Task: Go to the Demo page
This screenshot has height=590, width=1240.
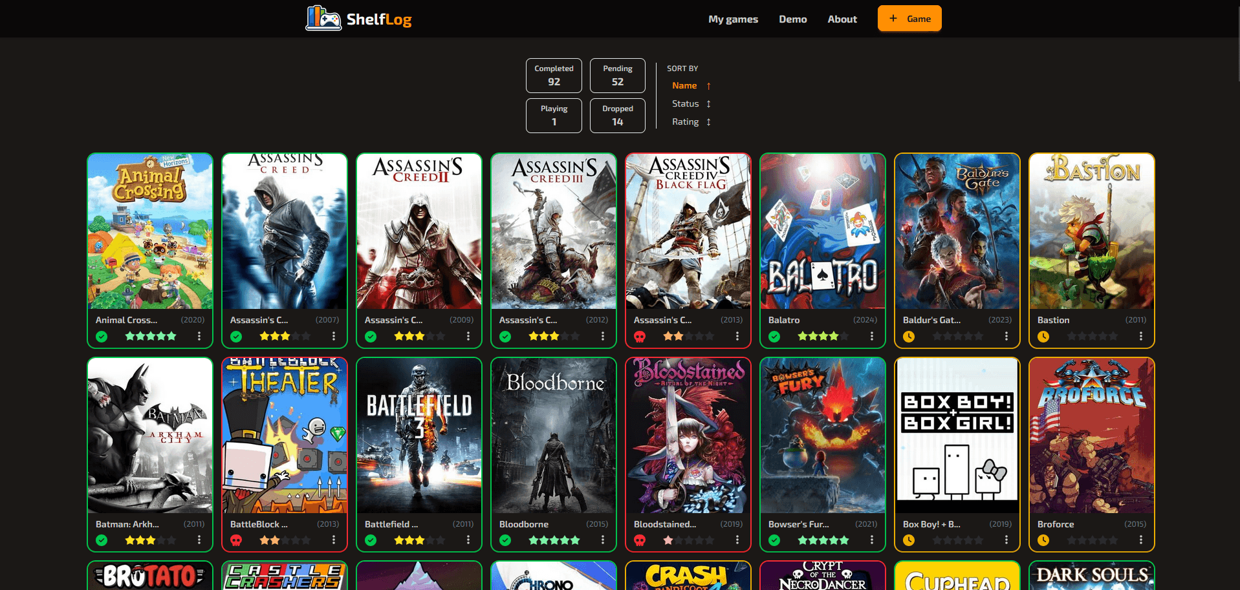Action: coord(792,19)
